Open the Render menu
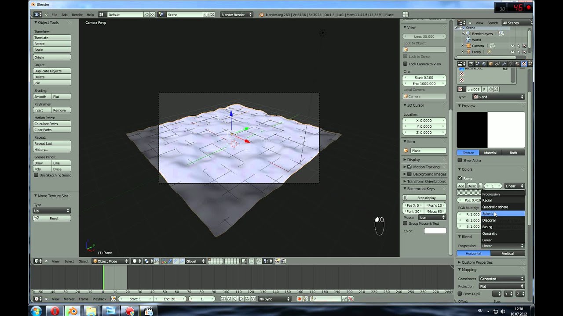 tap(77, 14)
